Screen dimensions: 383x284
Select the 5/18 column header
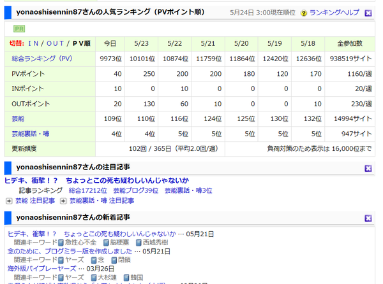point(308,43)
